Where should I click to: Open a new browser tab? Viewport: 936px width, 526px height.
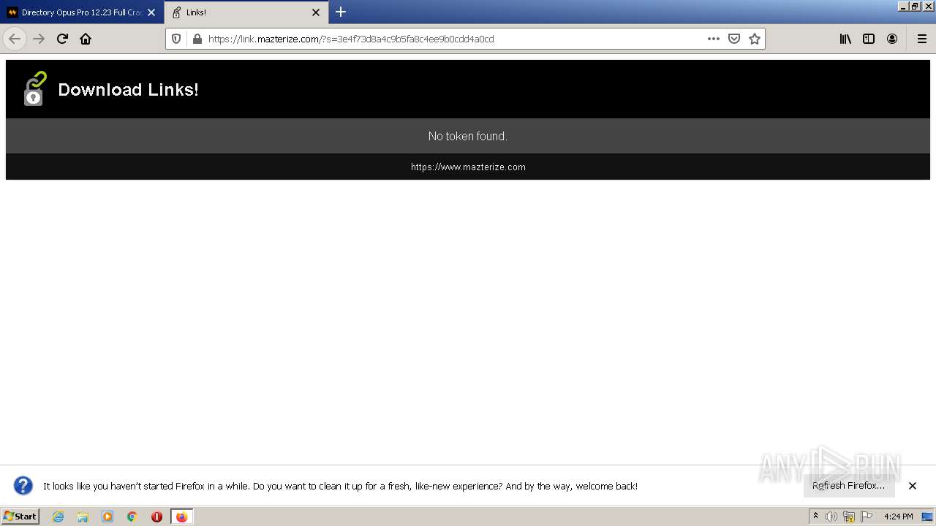(x=341, y=12)
